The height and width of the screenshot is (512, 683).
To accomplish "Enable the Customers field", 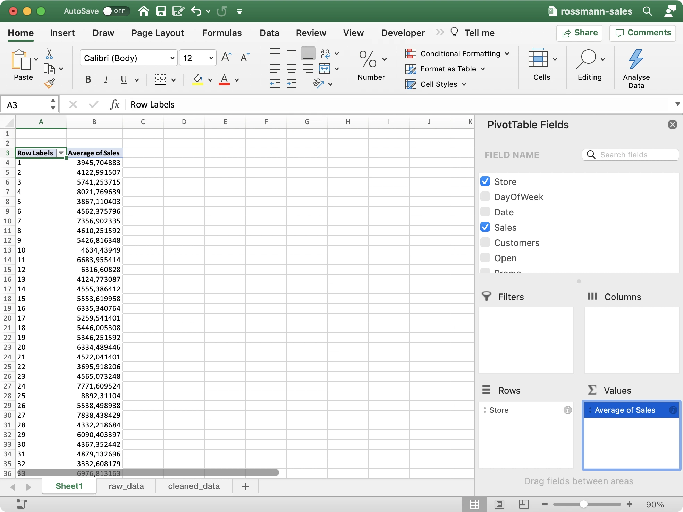I will point(485,242).
